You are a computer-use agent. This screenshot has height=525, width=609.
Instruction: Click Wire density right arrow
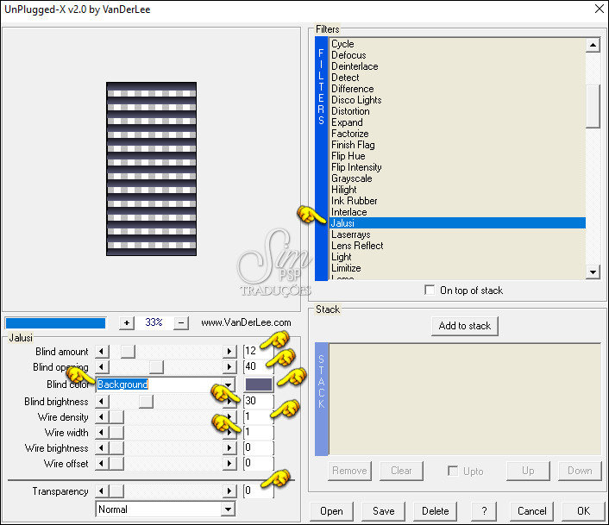229,417
